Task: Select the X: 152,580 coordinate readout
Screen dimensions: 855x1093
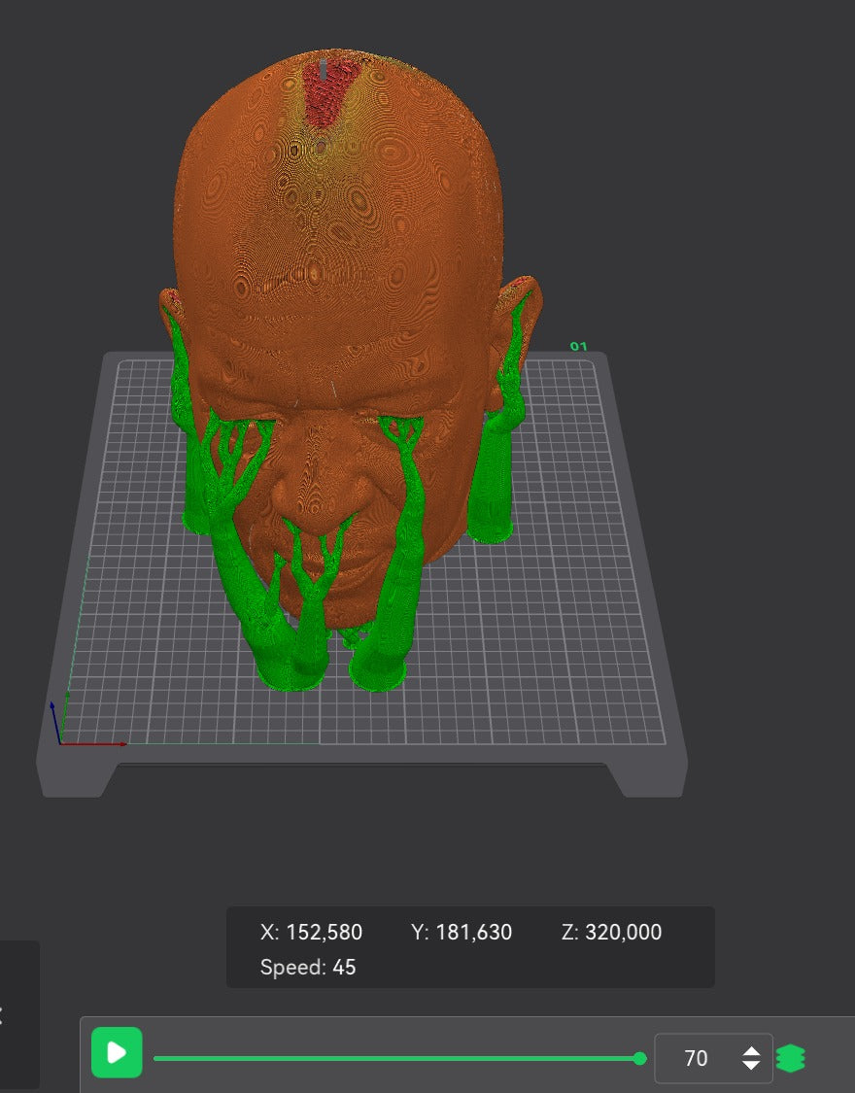Action: [312, 932]
